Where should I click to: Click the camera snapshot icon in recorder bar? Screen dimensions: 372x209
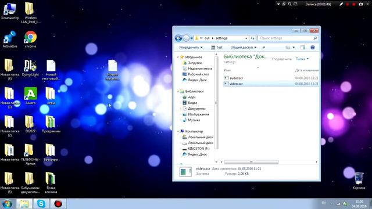click(361, 4)
